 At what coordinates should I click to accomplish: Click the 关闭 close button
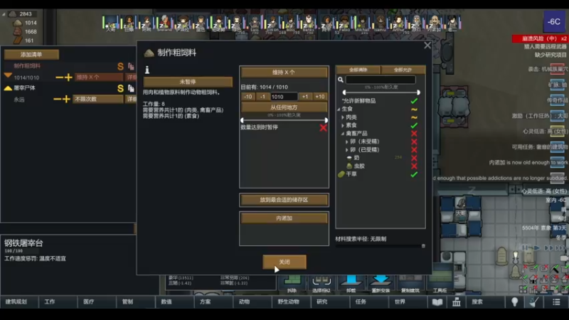[284, 262]
